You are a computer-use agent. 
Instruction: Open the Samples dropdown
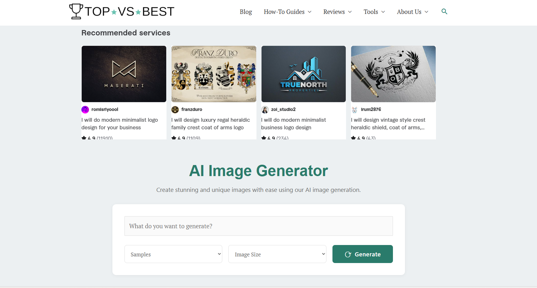[x=173, y=254]
